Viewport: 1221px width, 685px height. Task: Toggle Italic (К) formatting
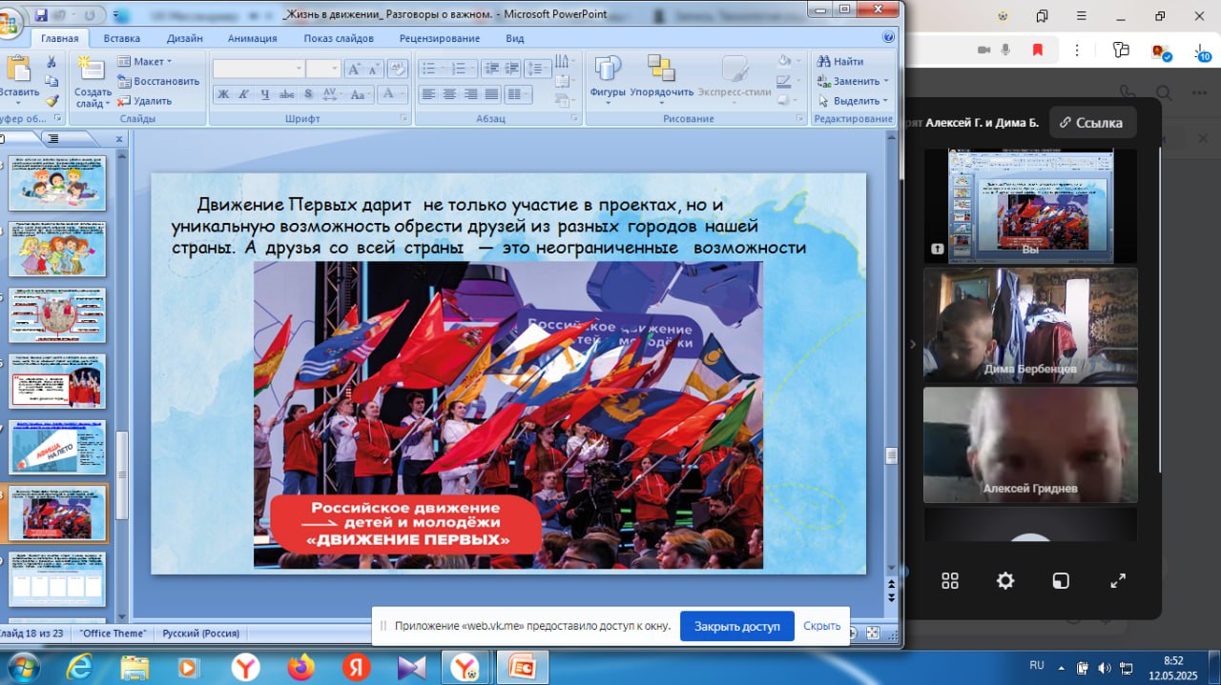[244, 94]
